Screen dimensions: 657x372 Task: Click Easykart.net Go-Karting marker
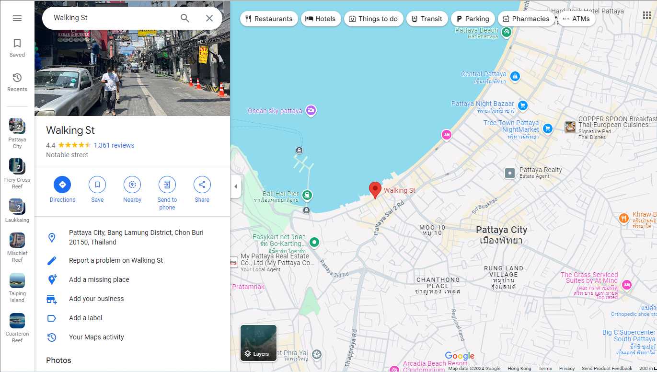pyautogui.click(x=314, y=242)
